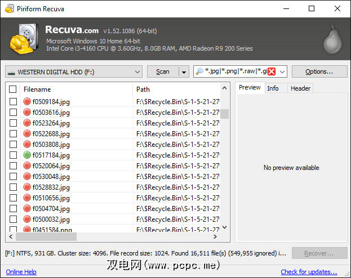Image resolution: width=351 pixels, height=278 pixels.
Task: Click the No preview available text
Action: point(291,168)
